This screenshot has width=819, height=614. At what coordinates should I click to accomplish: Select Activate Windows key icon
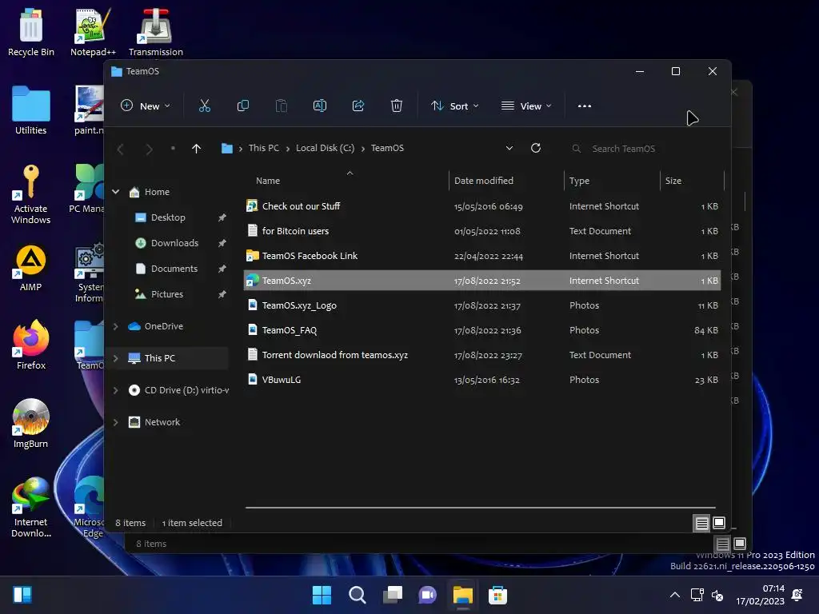click(x=31, y=194)
